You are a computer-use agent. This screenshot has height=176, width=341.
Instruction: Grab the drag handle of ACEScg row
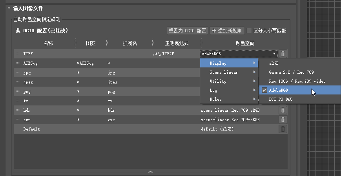point(18,63)
